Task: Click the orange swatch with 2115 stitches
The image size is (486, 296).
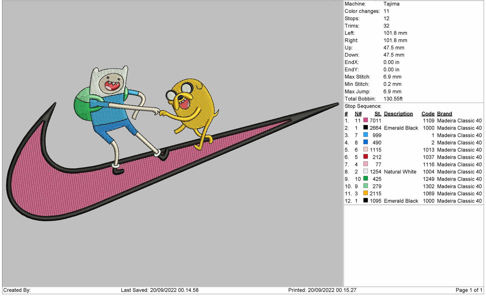Action: (366, 193)
